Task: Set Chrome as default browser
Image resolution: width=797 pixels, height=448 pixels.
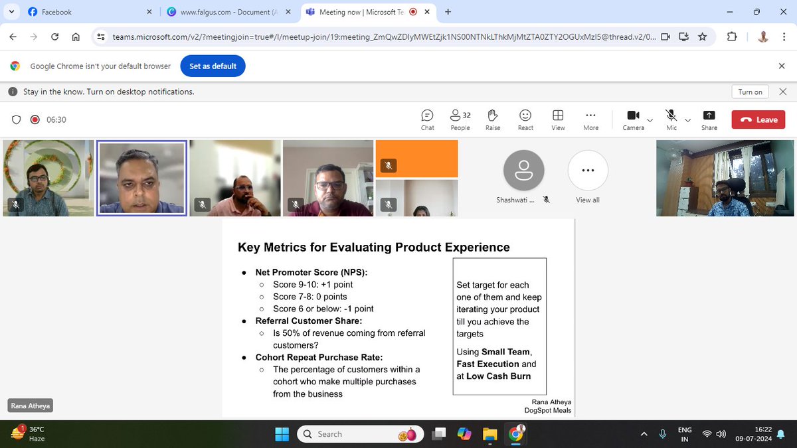Action: (213, 66)
